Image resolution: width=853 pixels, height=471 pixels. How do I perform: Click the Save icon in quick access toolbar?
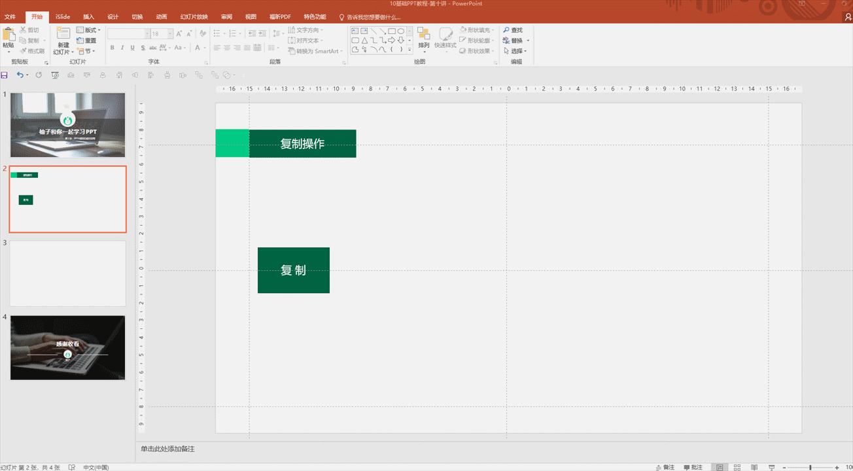(x=5, y=75)
